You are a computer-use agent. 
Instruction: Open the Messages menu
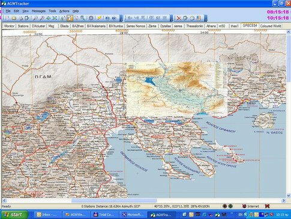[38, 11]
